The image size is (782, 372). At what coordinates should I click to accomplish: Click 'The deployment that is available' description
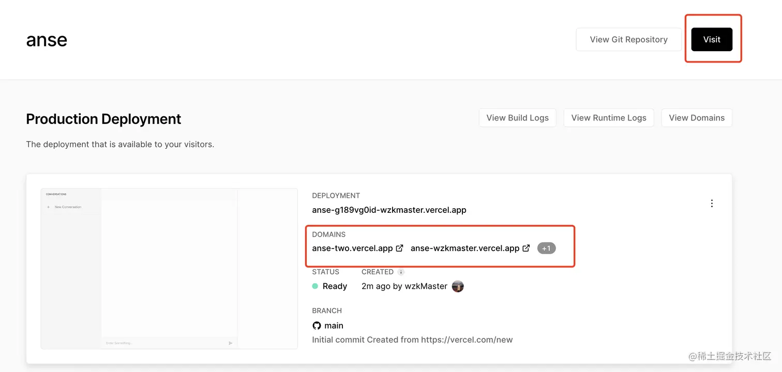click(x=120, y=144)
